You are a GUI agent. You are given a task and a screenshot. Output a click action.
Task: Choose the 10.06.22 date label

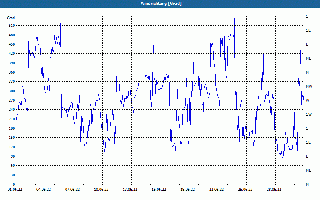pos(101,190)
